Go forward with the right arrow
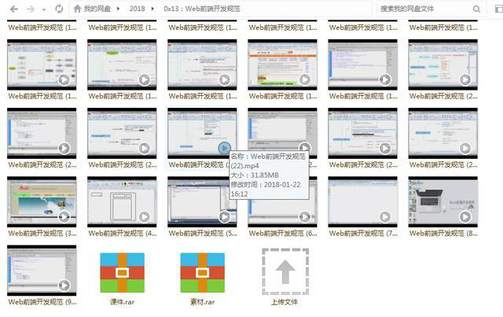The height and width of the screenshot is (317, 503). point(31,9)
